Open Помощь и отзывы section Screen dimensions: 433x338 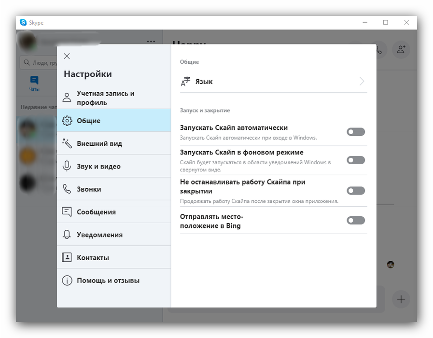(x=114, y=280)
